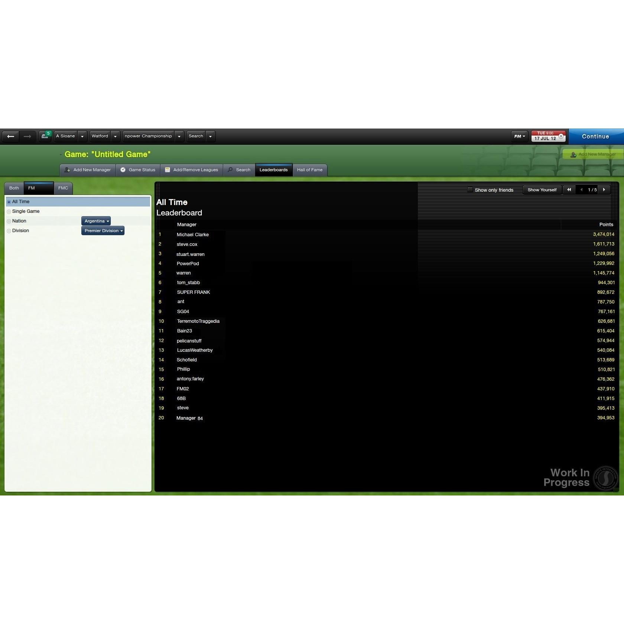
Task: Expand the Premier Division dropdown
Action: 103,231
